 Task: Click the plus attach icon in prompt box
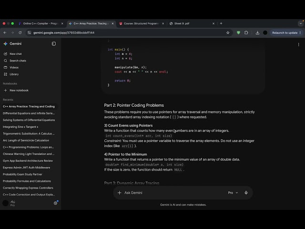coord(120,193)
